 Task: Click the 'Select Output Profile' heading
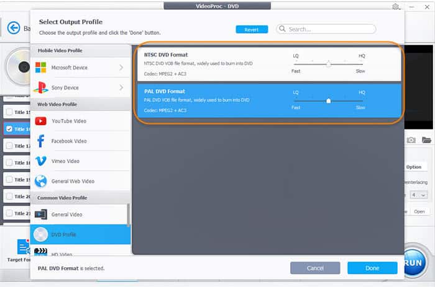click(x=71, y=22)
